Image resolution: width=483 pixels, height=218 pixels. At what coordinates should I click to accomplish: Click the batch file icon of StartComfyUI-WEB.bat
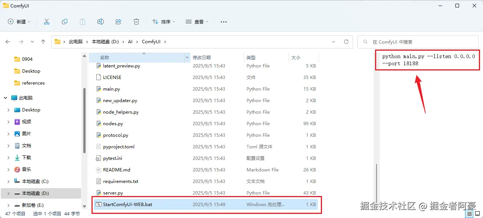[x=99, y=204]
